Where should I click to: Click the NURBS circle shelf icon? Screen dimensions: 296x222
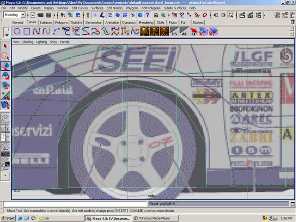coord(17,31)
